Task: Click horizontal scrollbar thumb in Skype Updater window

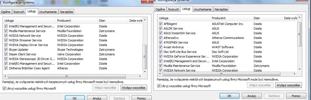Action: pyautogui.click(x=67, y=76)
